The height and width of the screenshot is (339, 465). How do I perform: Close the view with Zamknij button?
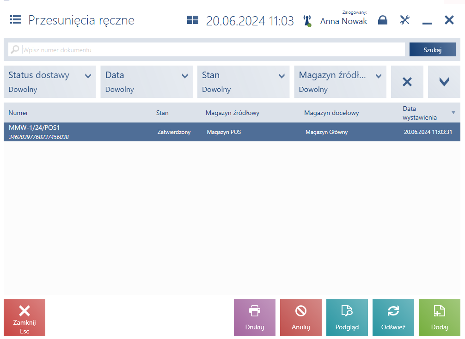(24, 318)
